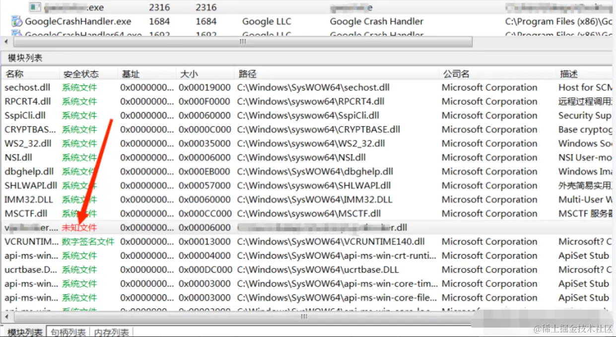Click the 系统文件 status in the sechost.dll row
The image size is (616, 337).
click(79, 87)
